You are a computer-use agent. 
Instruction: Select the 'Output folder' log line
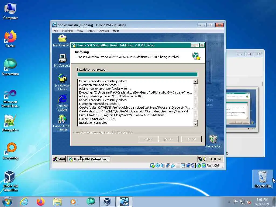tap(122, 115)
